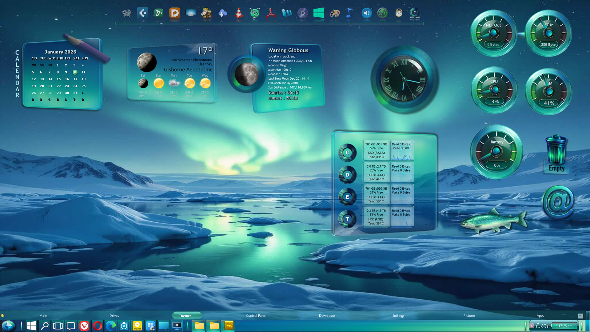Toggle the system tray speaker volume icon
Screen dimensions: 590x332
pos(543,326)
